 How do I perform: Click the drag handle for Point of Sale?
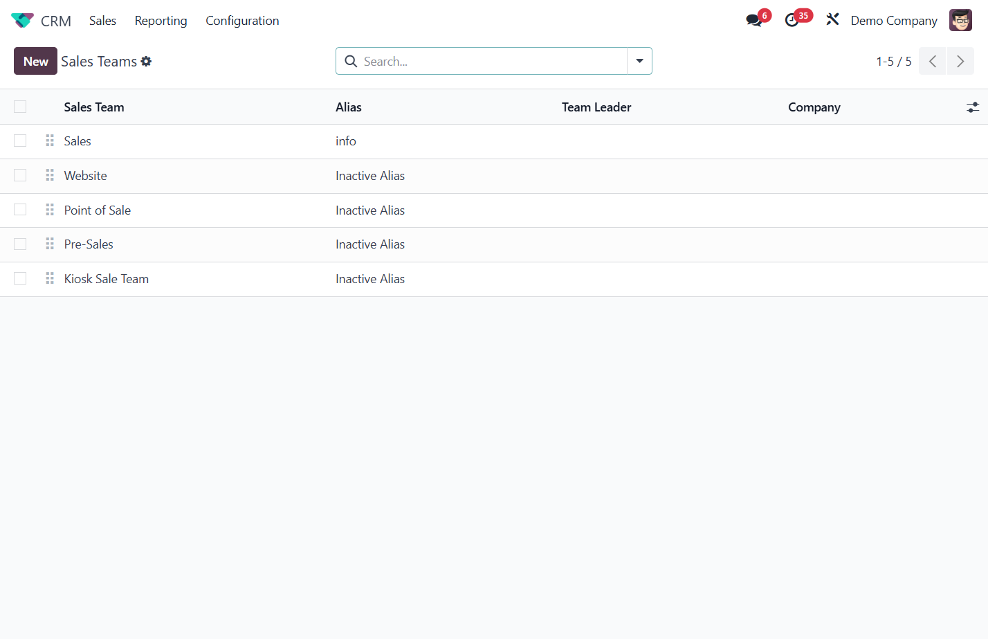(x=50, y=210)
